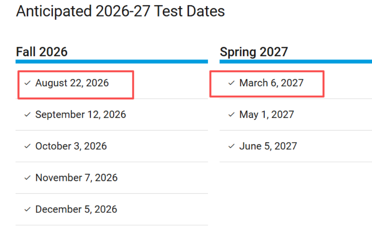Screen dimensions: 372x230
Task: Choose the May 1, 2027 date text
Action: click(x=266, y=114)
